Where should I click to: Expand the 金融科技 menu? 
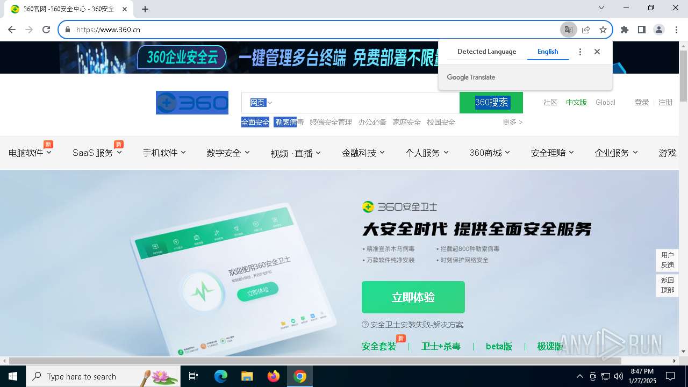363,153
